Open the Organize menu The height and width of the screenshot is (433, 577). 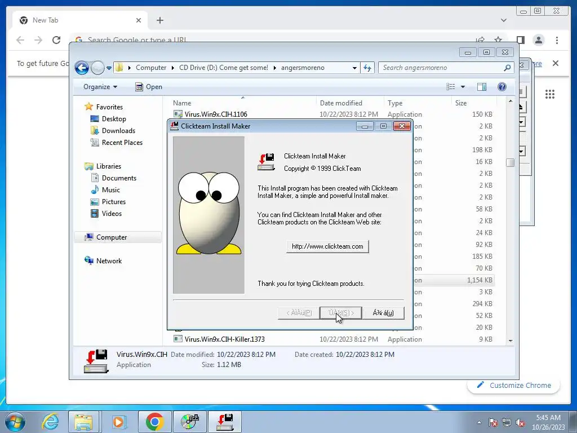click(100, 87)
